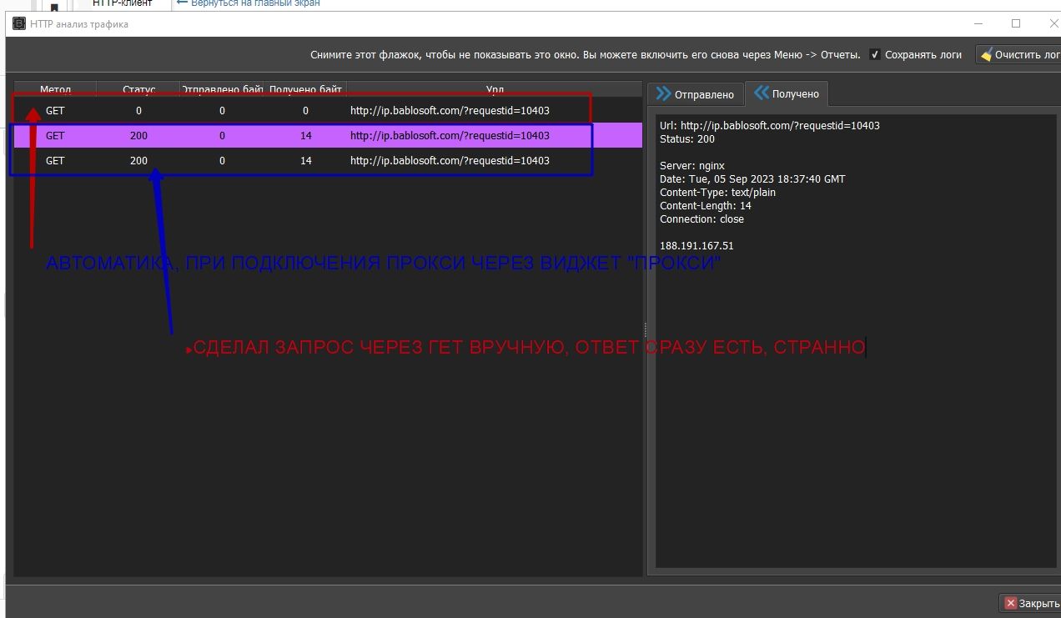Switch to the "Отправлено" tab

[695, 94]
